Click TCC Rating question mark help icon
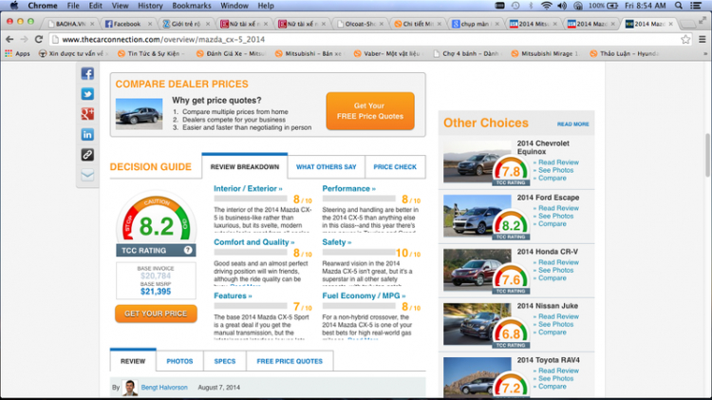 (188, 250)
